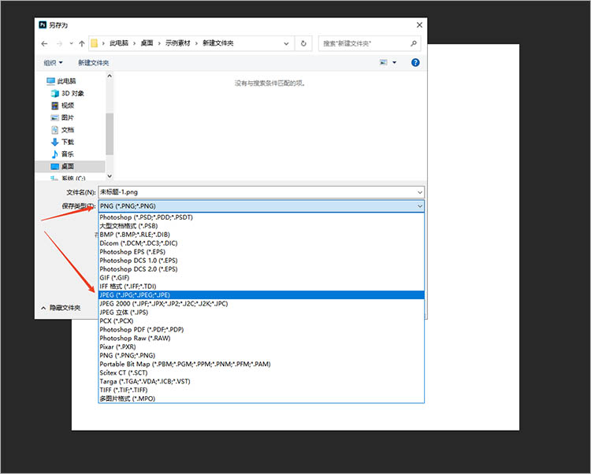The width and height of the screenshot is (591, 474).
Task: Click 新建文件夹 in breadcrumb path
Action: point(217,43)
